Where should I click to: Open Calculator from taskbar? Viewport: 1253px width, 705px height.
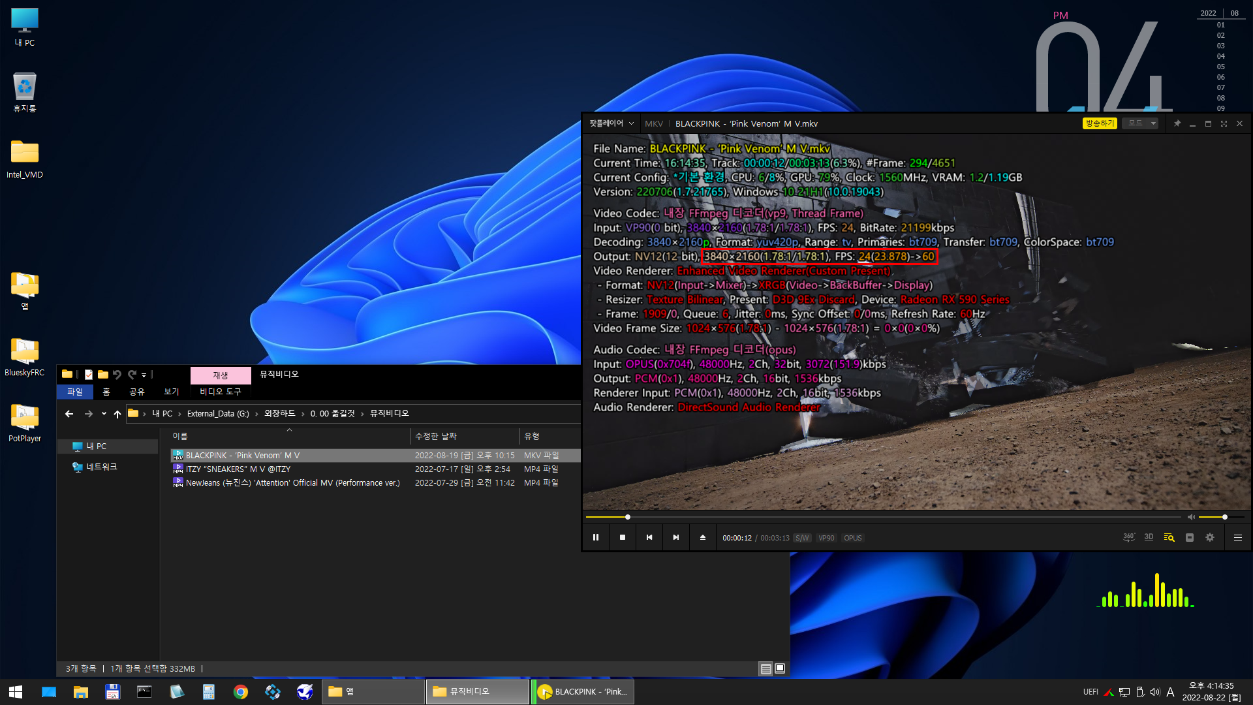(x=209, y=692)
